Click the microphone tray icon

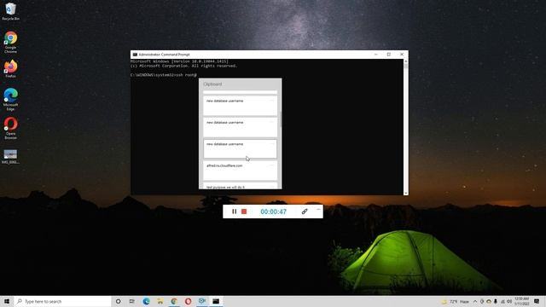(496, 301)
